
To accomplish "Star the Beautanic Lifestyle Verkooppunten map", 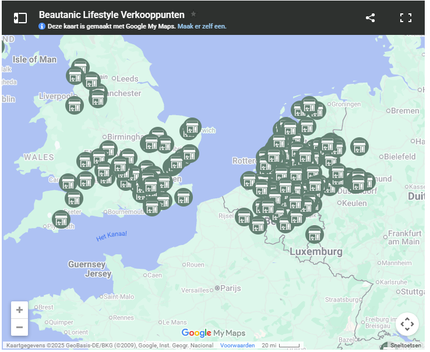I will click(193, 14).
